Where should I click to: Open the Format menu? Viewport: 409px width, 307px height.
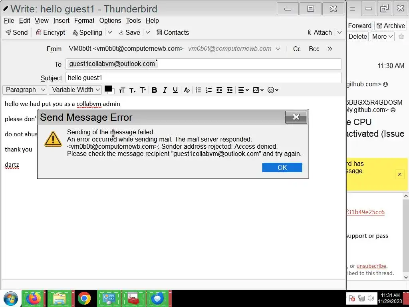(x=84, y=21)
